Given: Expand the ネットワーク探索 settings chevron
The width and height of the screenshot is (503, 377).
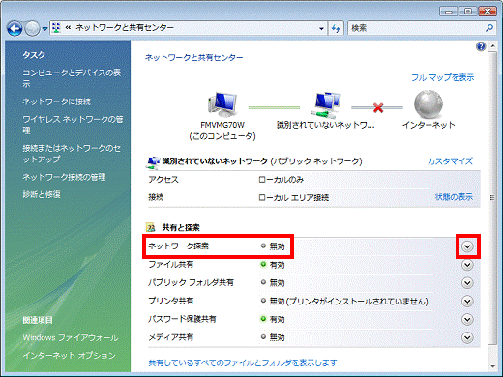Looking at the screenshot, I should 467,246.
